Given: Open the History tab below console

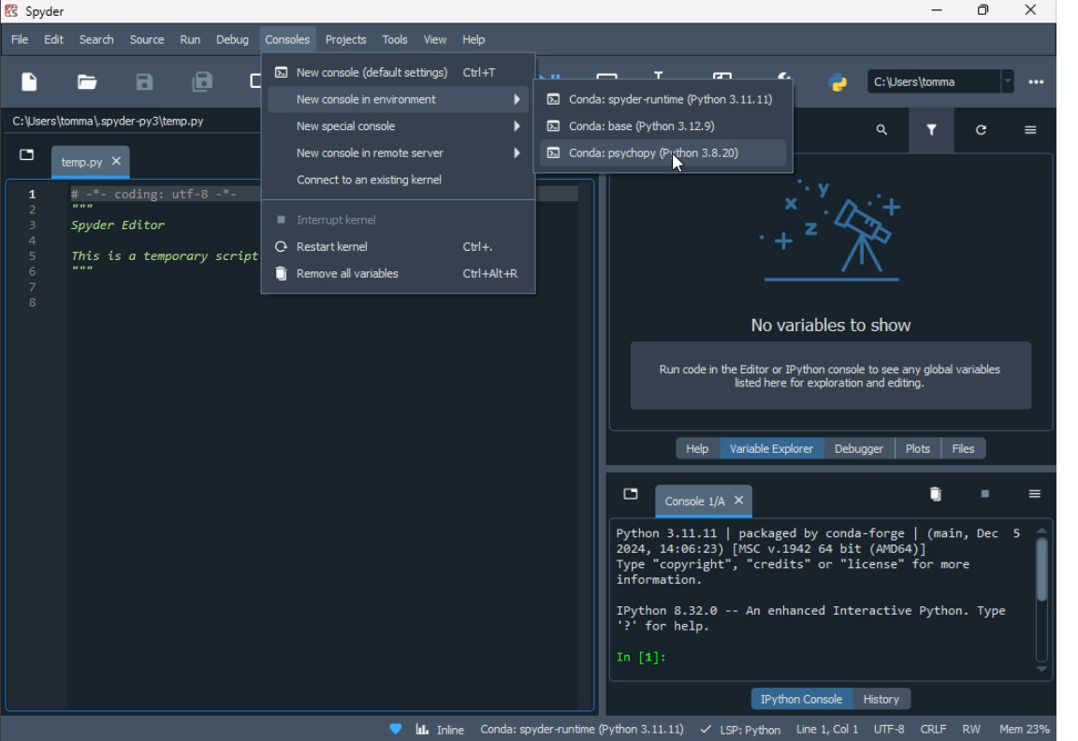Looking at the screenshot, I should [x=881, y=700].
